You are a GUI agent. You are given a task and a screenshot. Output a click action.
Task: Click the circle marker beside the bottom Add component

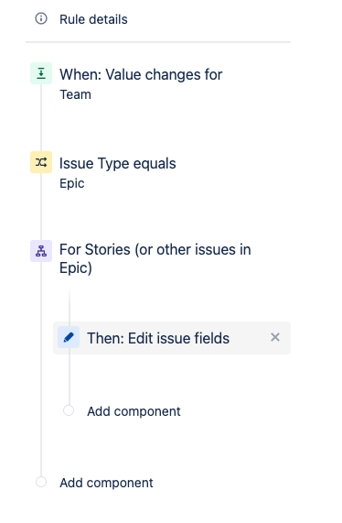click(41, 482)
